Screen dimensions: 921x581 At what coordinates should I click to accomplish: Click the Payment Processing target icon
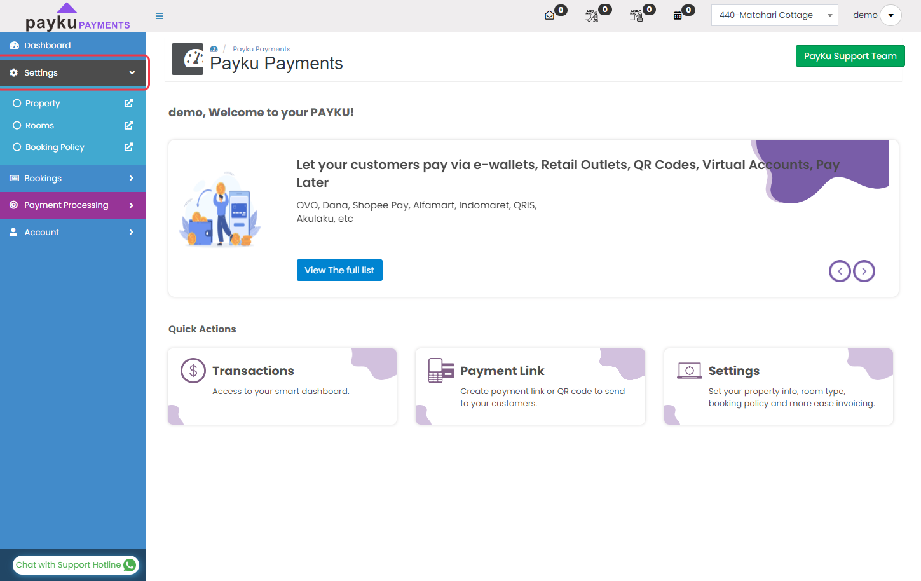(x=14, y=205)
